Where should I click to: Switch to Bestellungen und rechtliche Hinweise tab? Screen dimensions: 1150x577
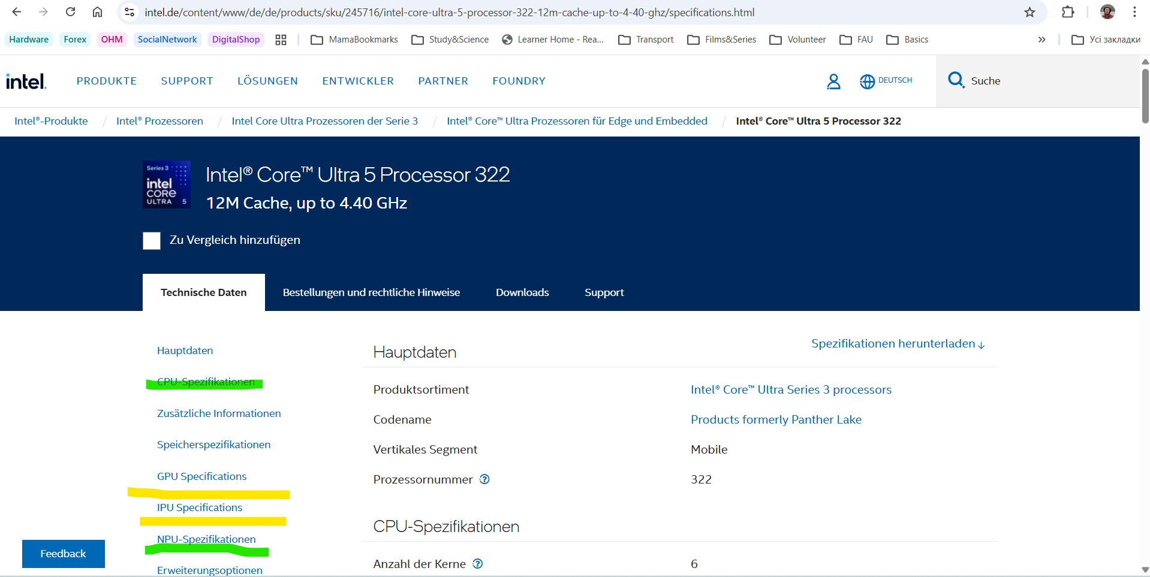(x=371, y=292)
